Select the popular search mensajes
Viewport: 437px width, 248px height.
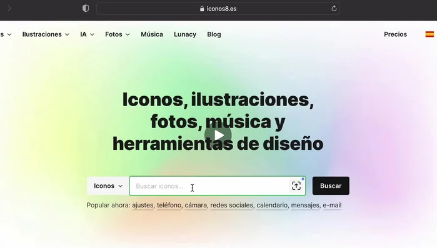[x=306, y=205]
